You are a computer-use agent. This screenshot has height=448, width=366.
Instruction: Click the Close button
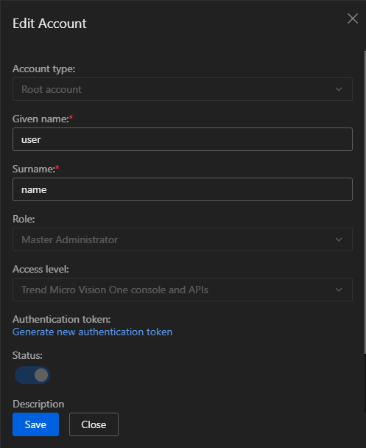(94, 424)
